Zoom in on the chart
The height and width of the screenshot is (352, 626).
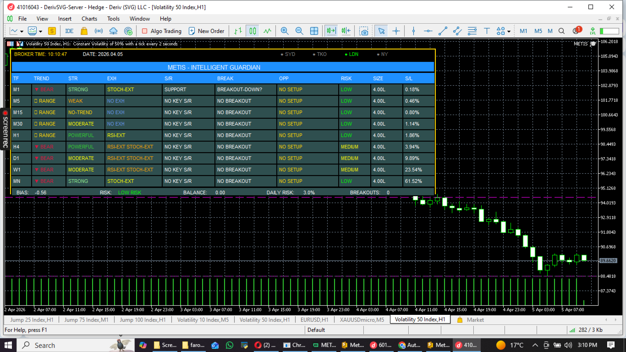(285, 31)
